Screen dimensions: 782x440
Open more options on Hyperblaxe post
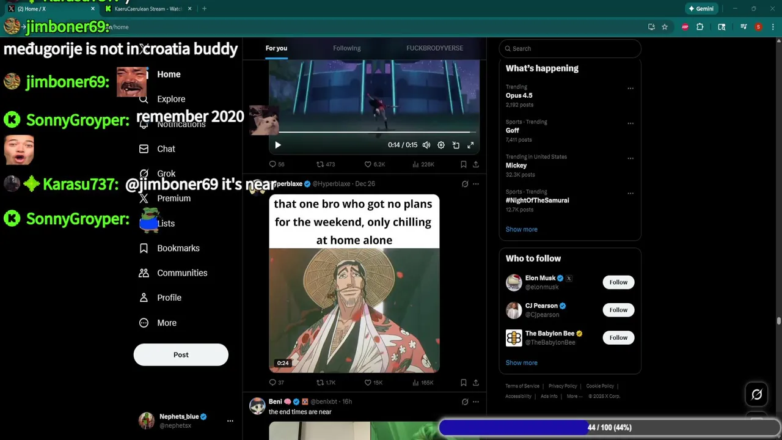pyautogui.click(x=476, y=184)
